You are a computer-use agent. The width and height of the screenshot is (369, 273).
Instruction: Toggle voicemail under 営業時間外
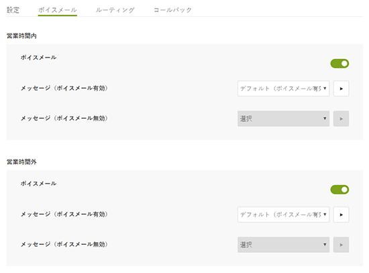339,190
